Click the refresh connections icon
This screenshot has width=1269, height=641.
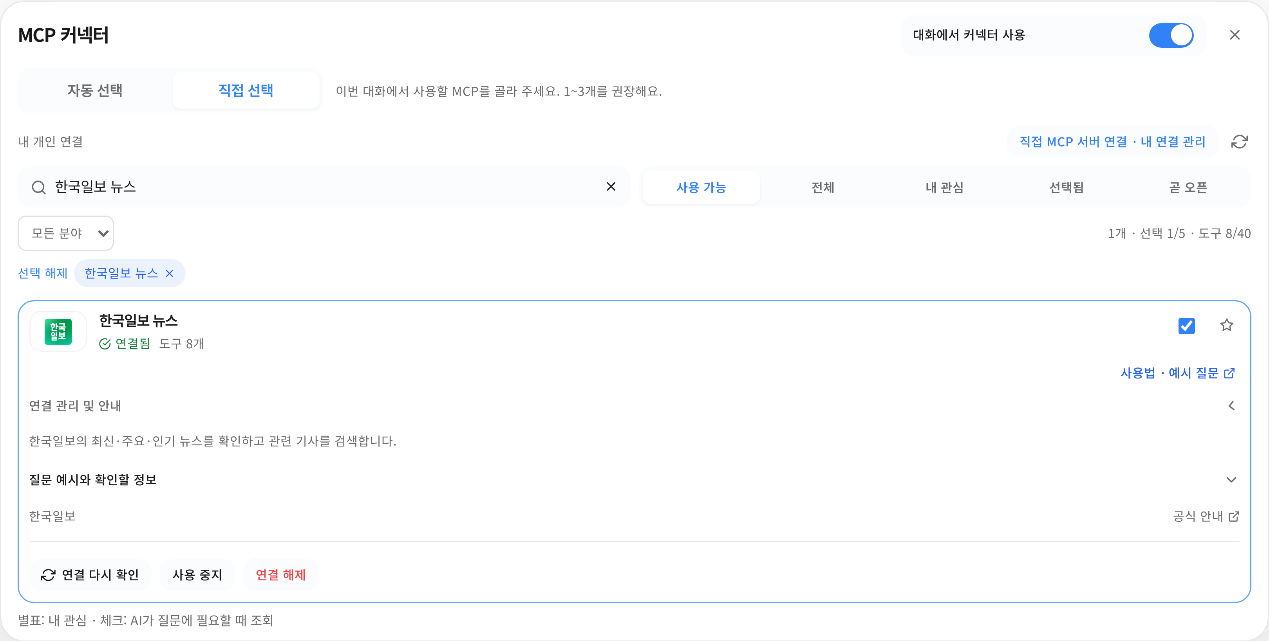(x=1239, y=142)
